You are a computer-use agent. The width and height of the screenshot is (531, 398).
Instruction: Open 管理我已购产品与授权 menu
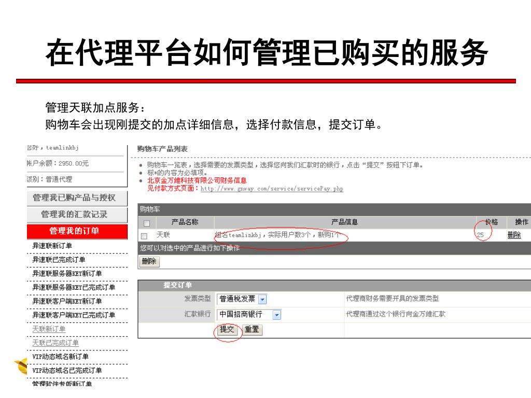[77, 198]
